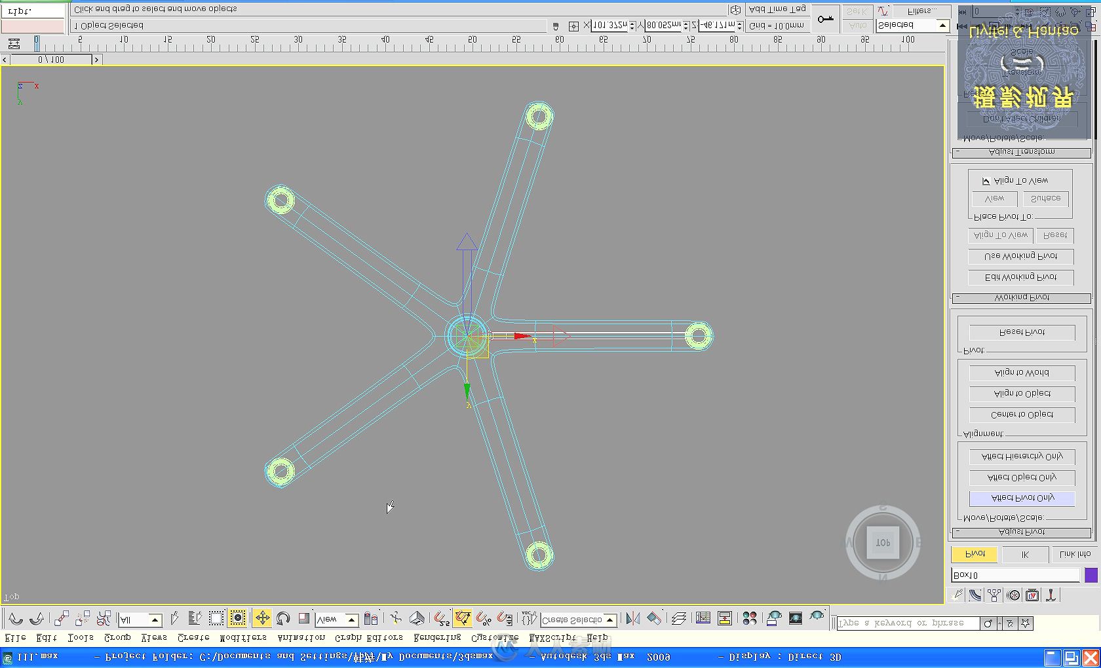Select the Select and Link tool
The height and width of the screenshot is (668, 1101).
[62, 619]
